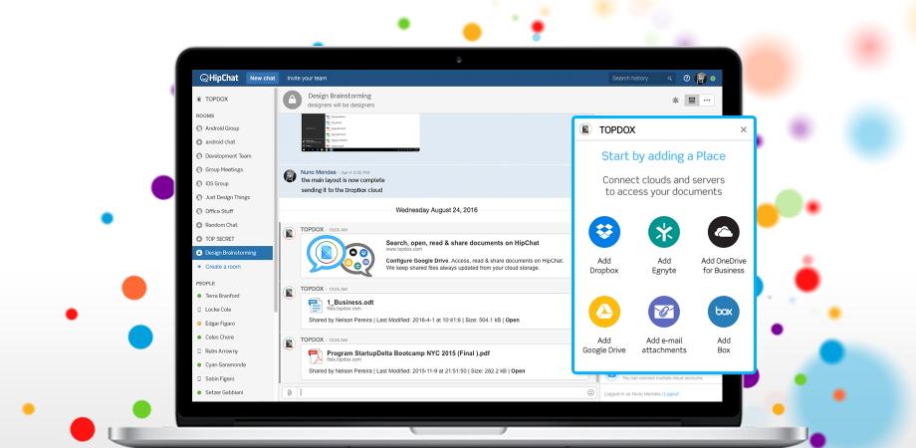
Task: Close the TOPDOX popup panel
Action: point(743,129)
